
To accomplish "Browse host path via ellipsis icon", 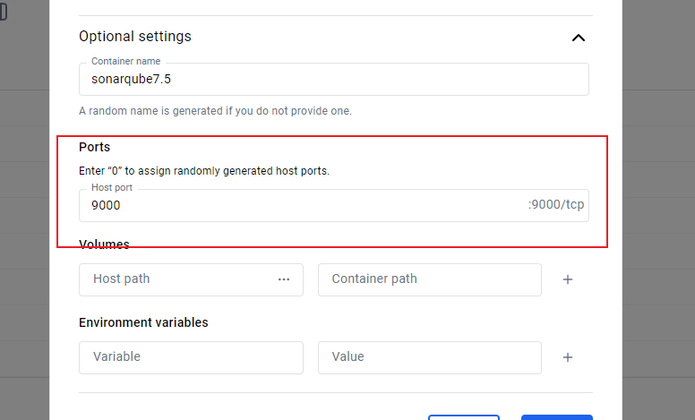I will coord(284,279).
